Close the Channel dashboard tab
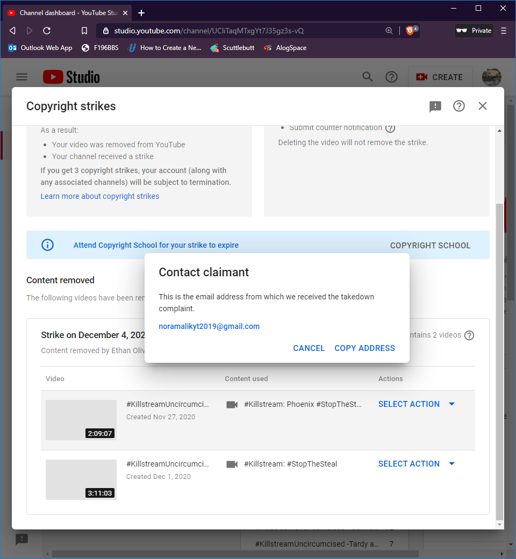Image resolution: width=516 pixels, height=559 pixels. [x=125, y=13]
